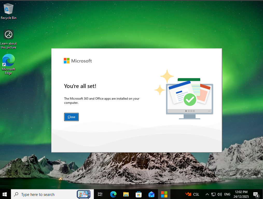Open File Explorer from the taskbar
Image resolution: width=263 pixels, height=199 pixels.
click(126, 194)
